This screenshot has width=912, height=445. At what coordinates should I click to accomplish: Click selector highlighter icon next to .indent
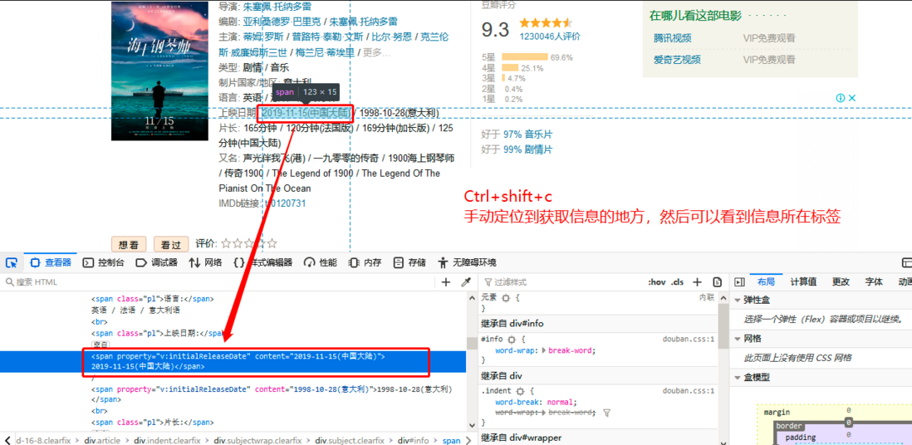click(x=520, y=392)
